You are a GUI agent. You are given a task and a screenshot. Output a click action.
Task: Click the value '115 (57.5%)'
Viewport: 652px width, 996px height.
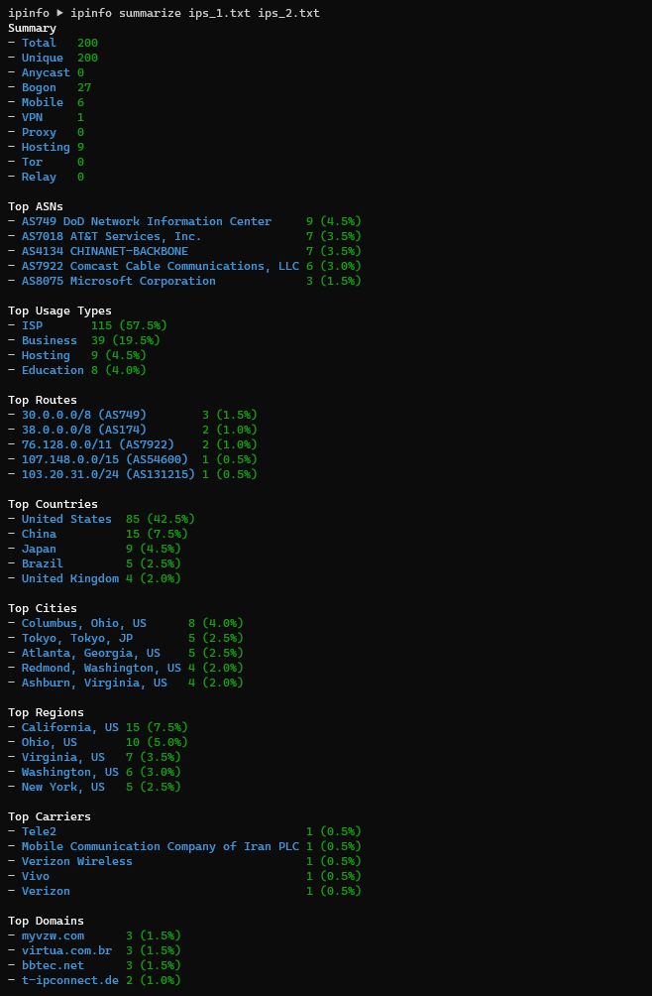130,325
